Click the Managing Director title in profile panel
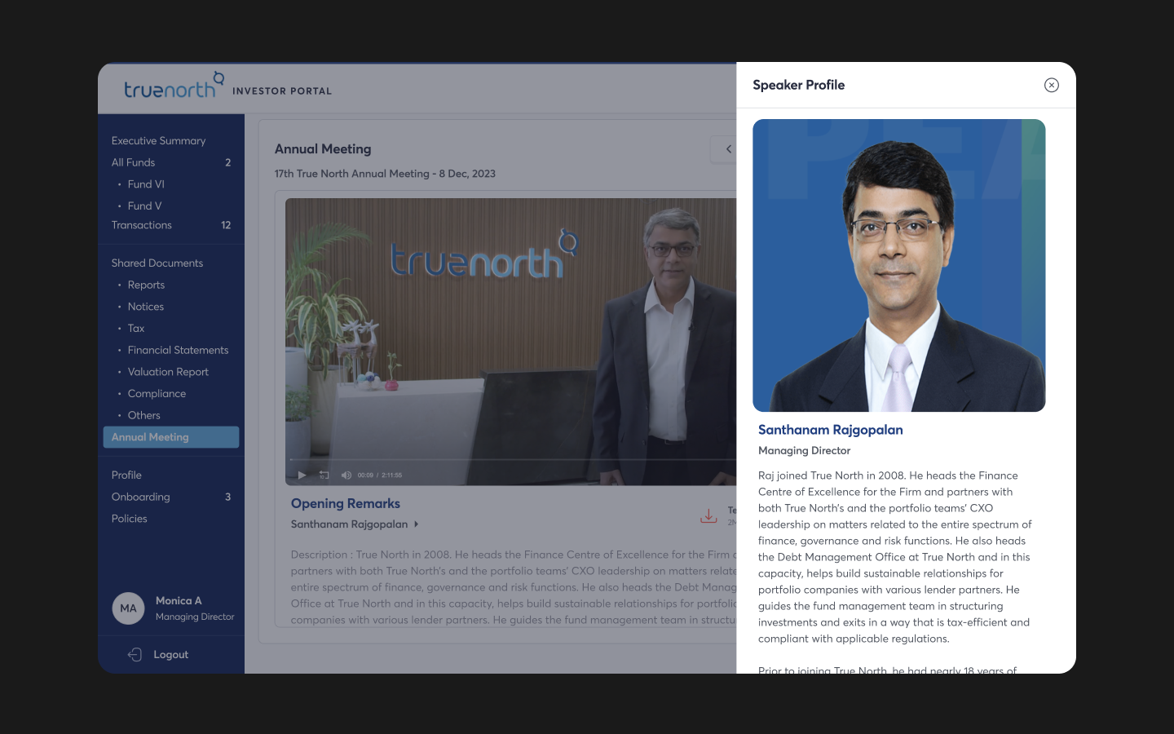Screen dimensions: 1174x734 click(x=804, y=450)
